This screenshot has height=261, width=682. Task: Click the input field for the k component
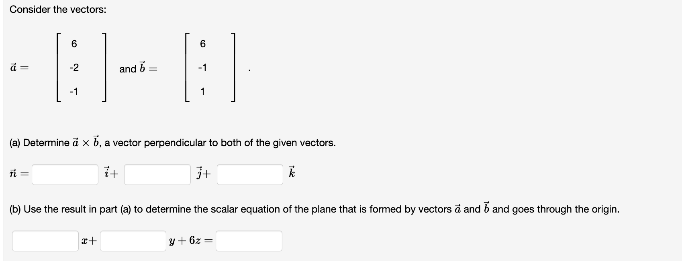point(250,174)
